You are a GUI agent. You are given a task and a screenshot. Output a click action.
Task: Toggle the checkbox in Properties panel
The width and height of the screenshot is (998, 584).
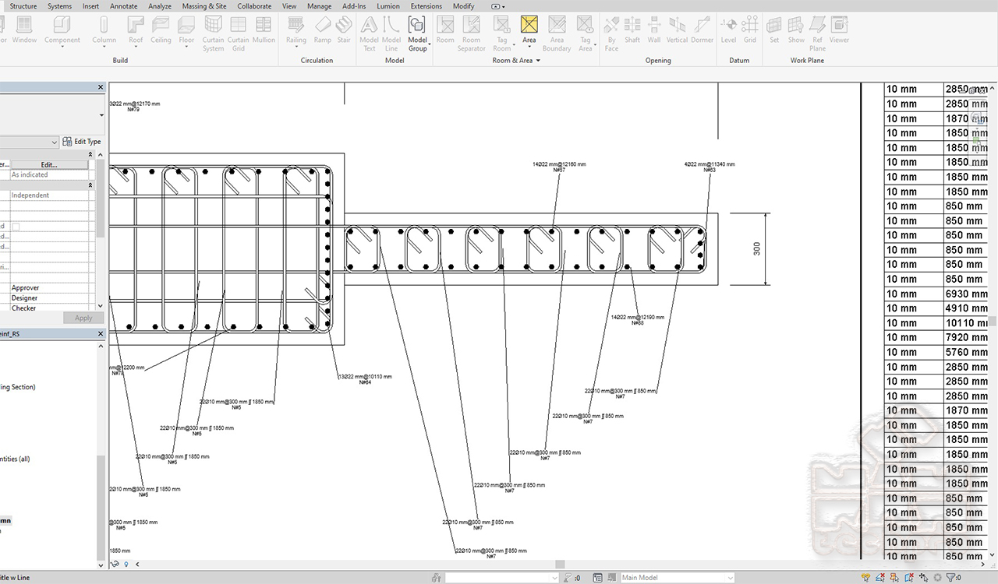pos(15,226)
